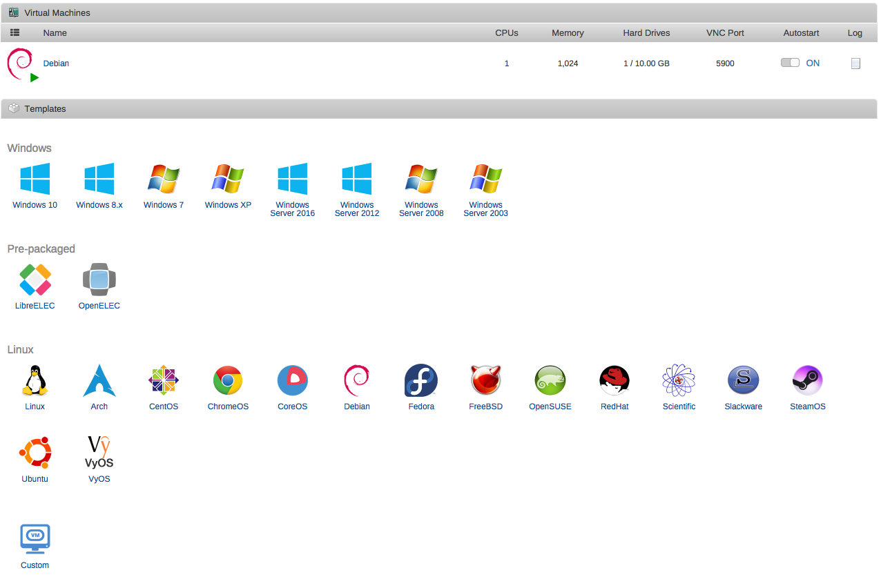Pick the LibreELEC pre-packaged template
Screen dimensions: 881x577
(x=35, y=279)
